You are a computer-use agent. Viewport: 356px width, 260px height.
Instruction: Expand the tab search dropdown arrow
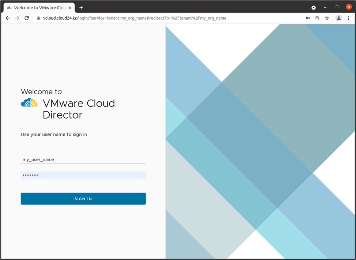tap(313, 7)
